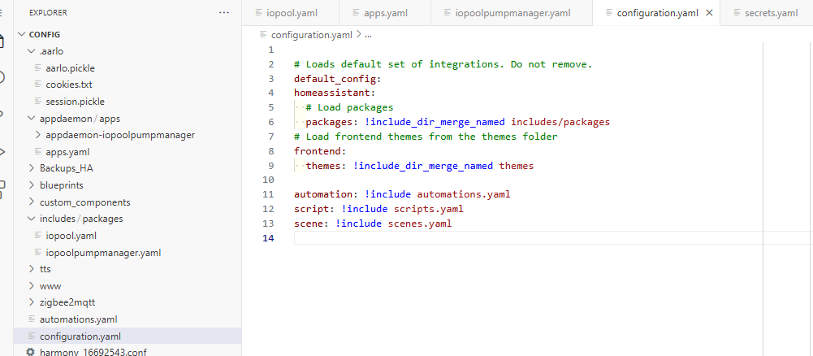
Task: Open Explorer more actions ellipsis menu
Action: point(224,13)
